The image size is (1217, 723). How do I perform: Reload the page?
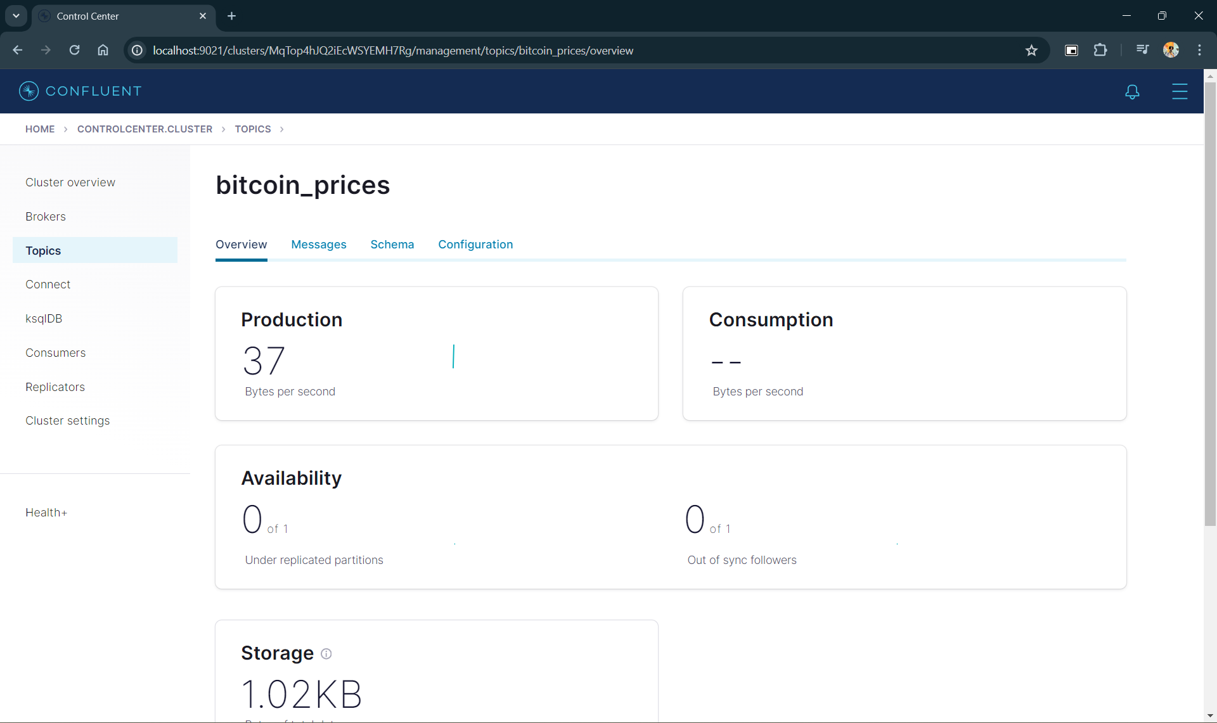74,50
